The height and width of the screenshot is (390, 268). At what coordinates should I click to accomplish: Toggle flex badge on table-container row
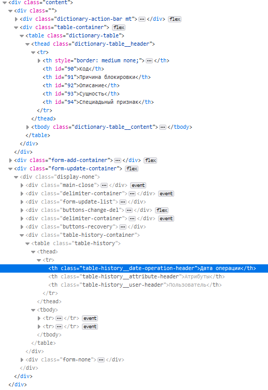point(119,28)
